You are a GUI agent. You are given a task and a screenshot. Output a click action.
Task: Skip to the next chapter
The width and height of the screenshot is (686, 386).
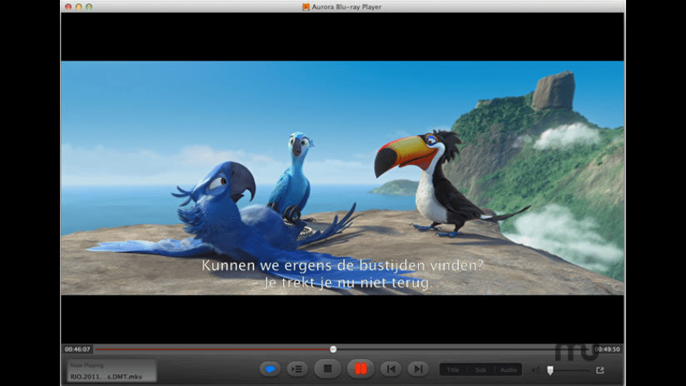coord(418,369)
